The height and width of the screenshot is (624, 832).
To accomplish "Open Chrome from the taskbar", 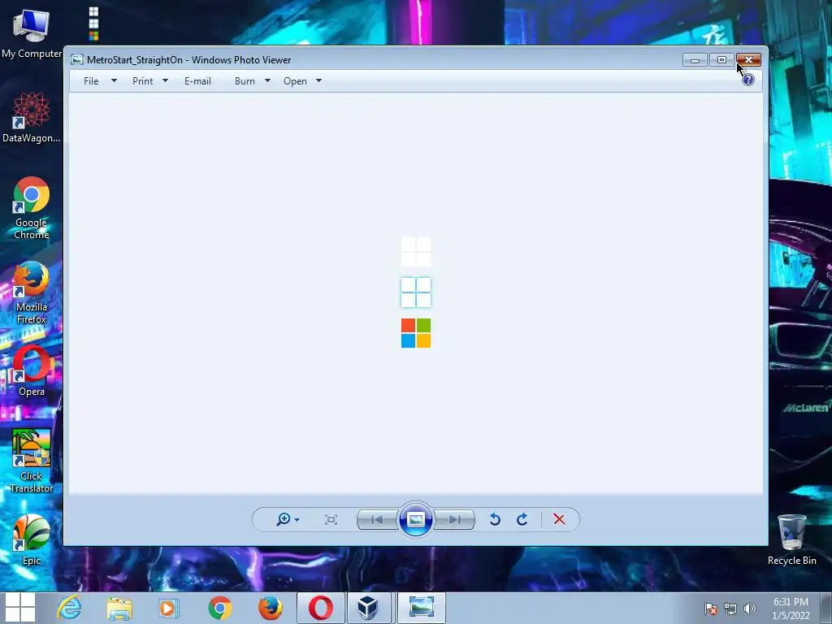I will [x=219, y=608].
